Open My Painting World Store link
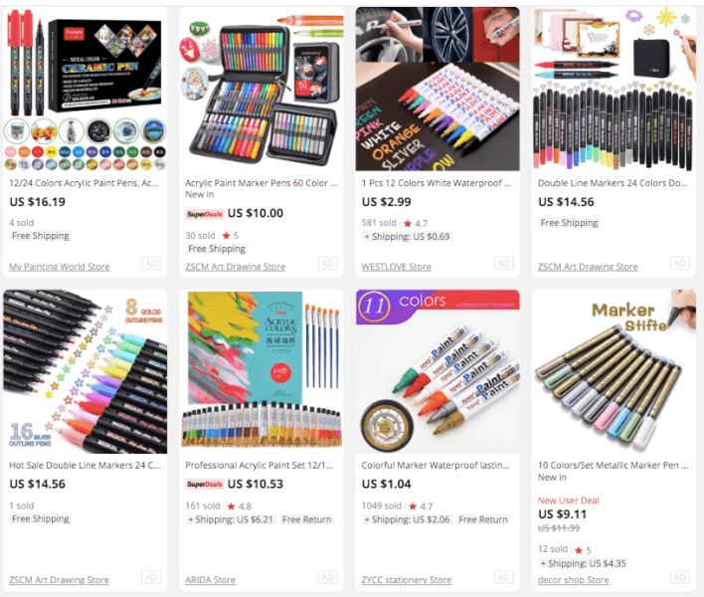Viewport: 704px width, 597px height. point(60,267)
